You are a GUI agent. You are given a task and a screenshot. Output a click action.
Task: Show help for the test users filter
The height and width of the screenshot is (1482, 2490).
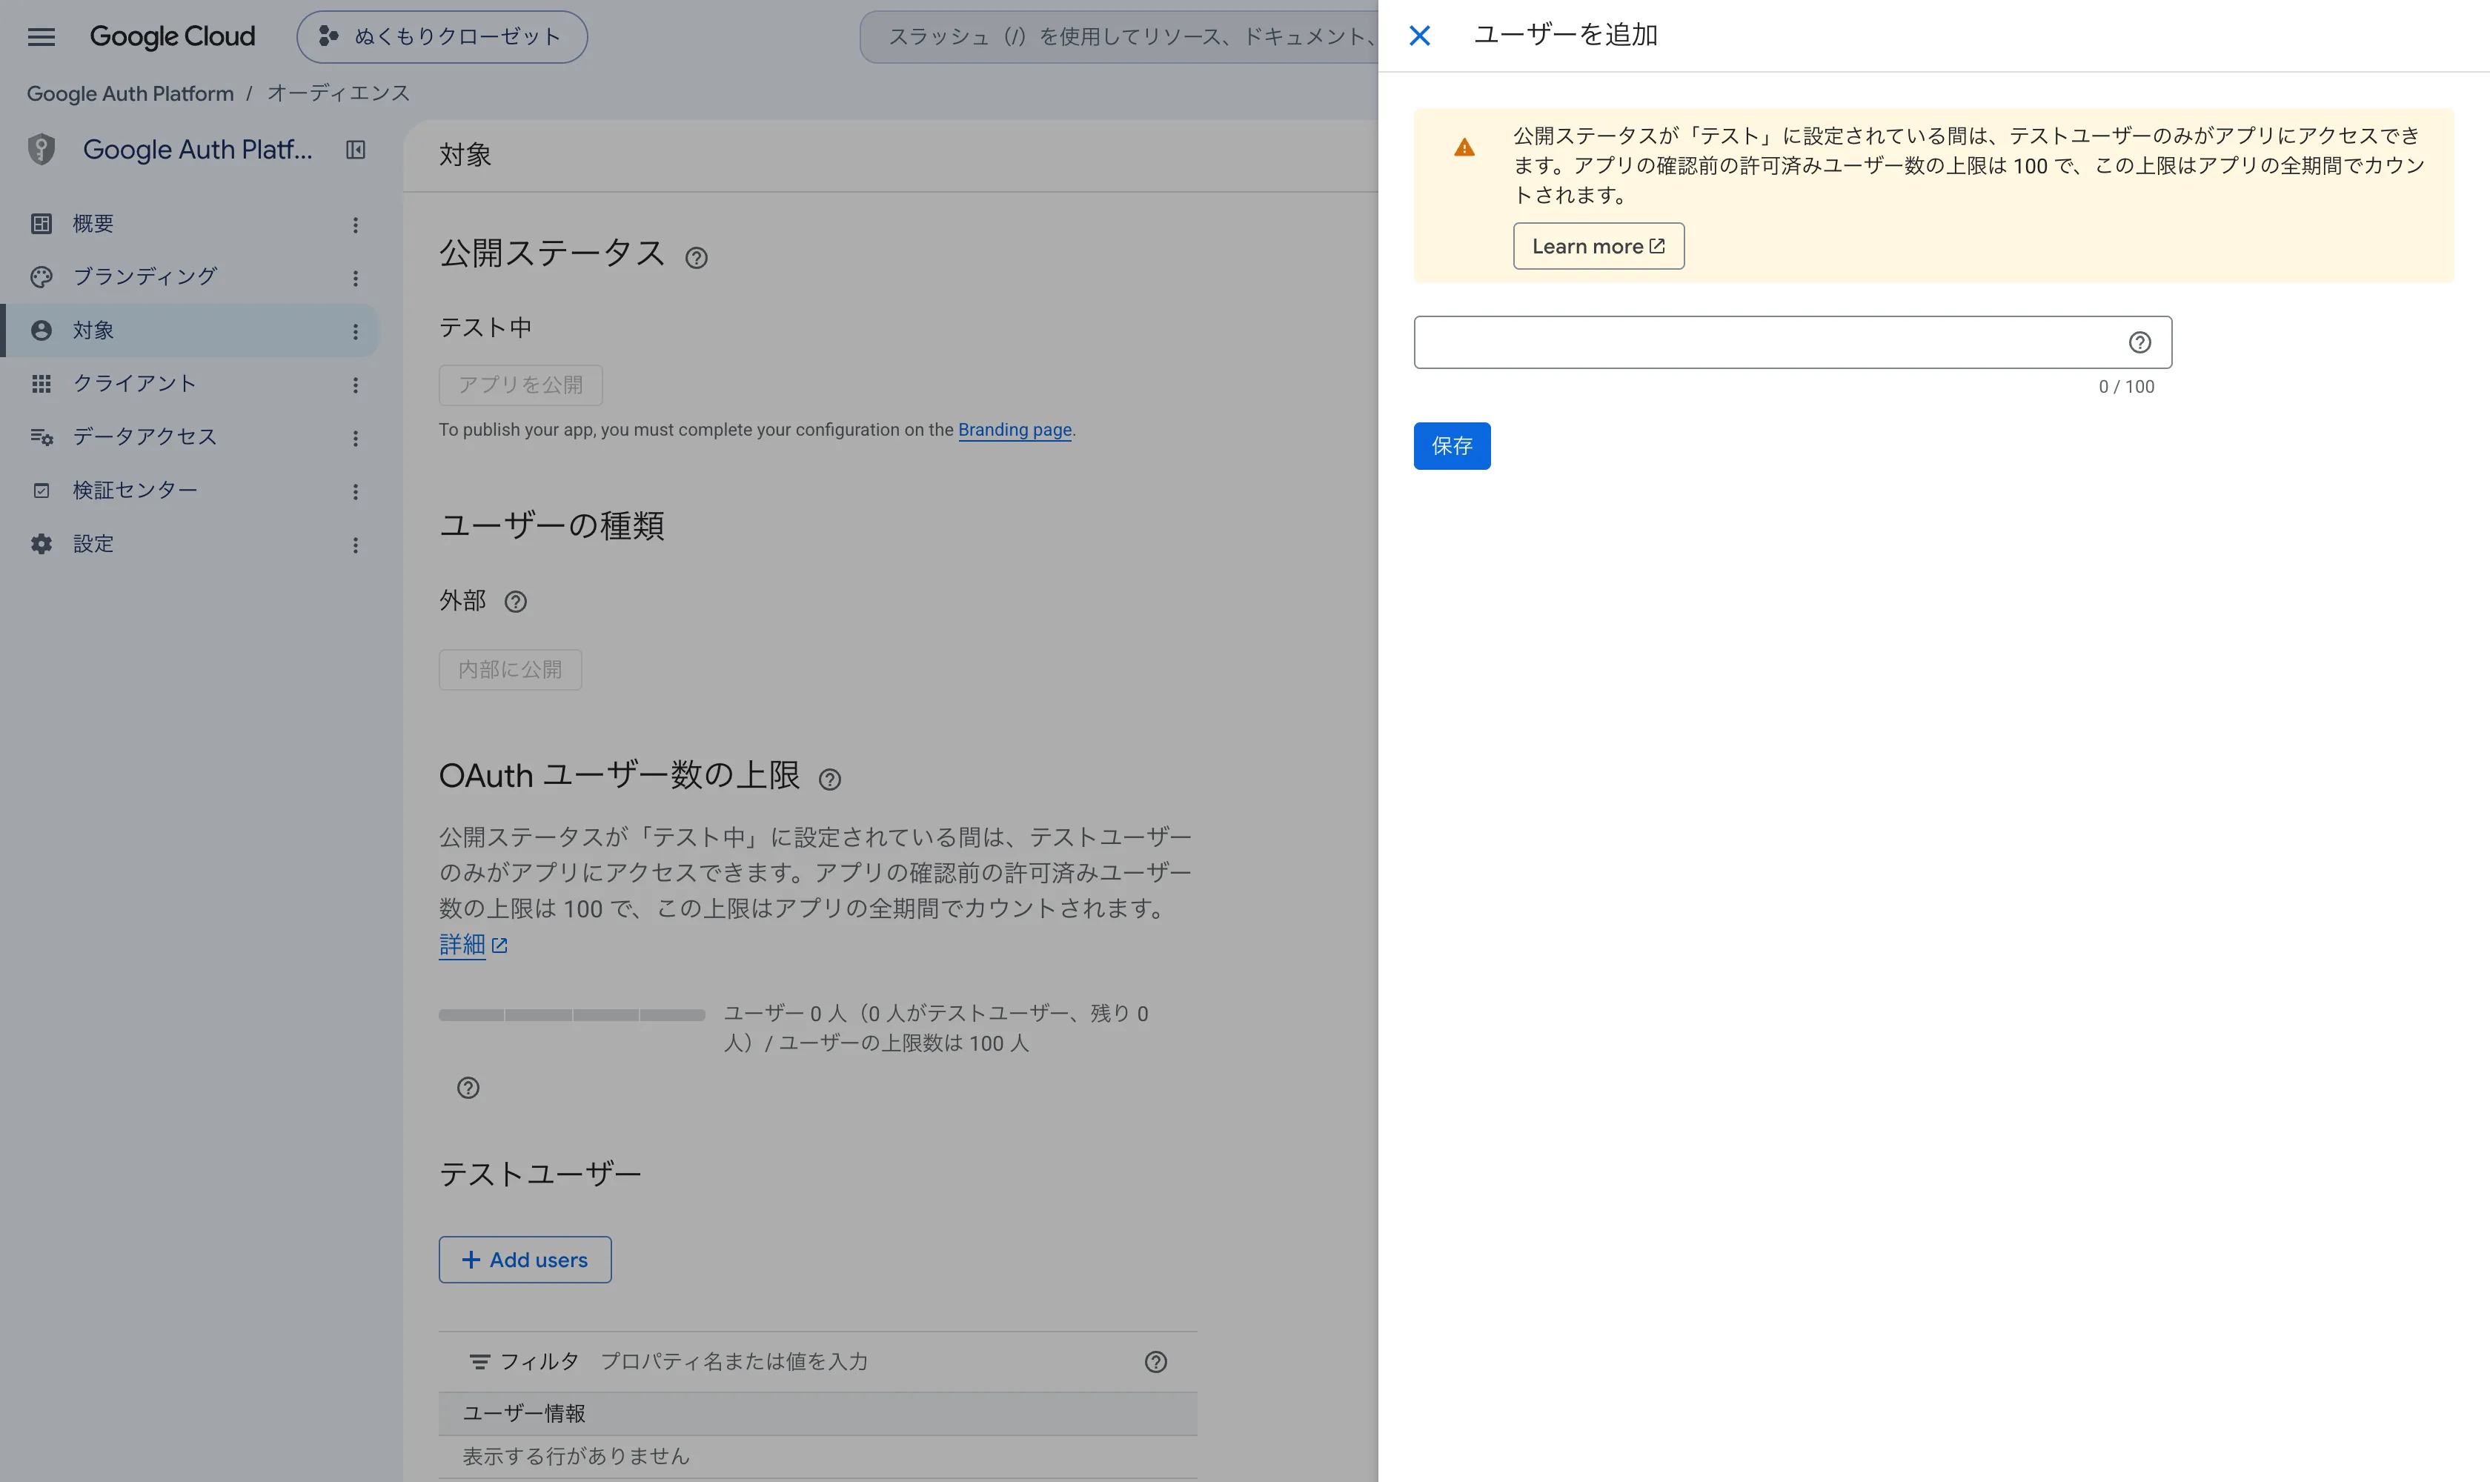1155,1361
